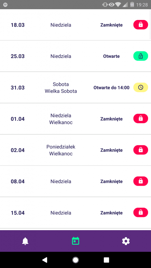
Task: Tap the Spotify icon in status bar
Action: tap(5, 4)
